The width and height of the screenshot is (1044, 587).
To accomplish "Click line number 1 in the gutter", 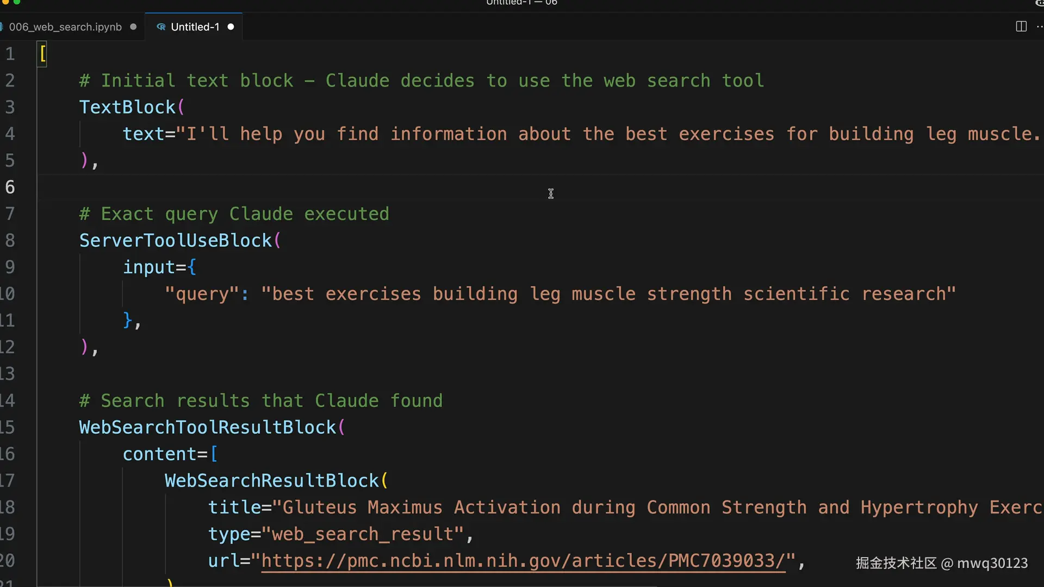I will click(x=10, y=54).
